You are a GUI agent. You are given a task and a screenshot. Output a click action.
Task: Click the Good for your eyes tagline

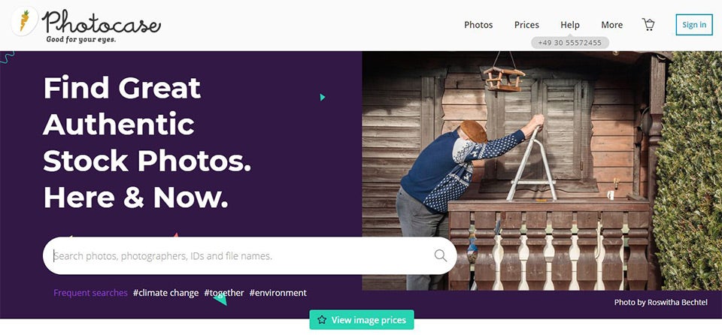(81, 40)
